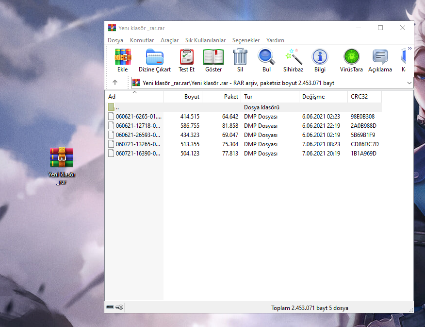Select the Yeni klasör _rar desktop icon

click(x=62, y=166)
